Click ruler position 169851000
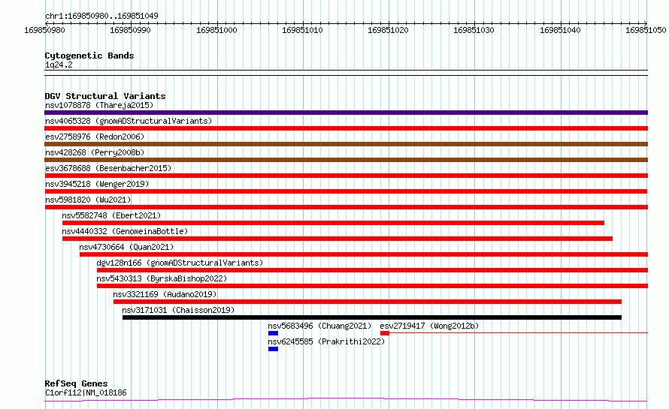The width and height of the screenshot is (669, 409). (x=216, y=30)
